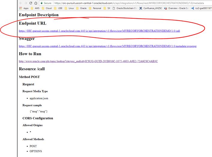The height and width of the screenshot is (157, 212).
Task: Click the browser forward arrow
Action: click(25, 3)
